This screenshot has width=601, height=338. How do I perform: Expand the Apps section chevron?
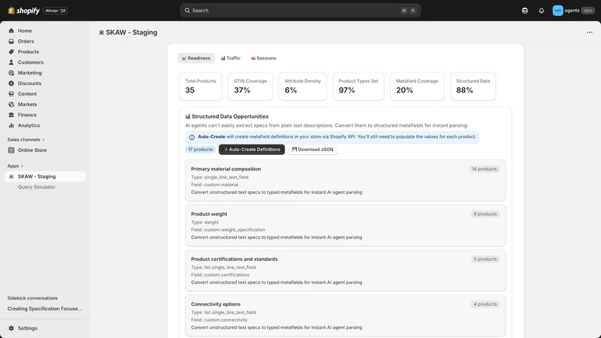[22, 166]
